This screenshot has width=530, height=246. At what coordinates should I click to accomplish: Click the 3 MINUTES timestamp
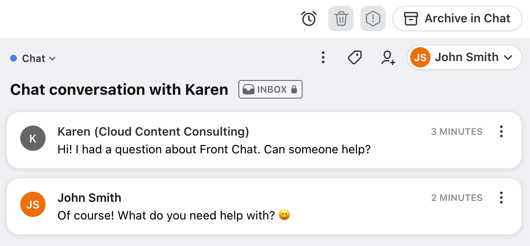pos(457,132)
